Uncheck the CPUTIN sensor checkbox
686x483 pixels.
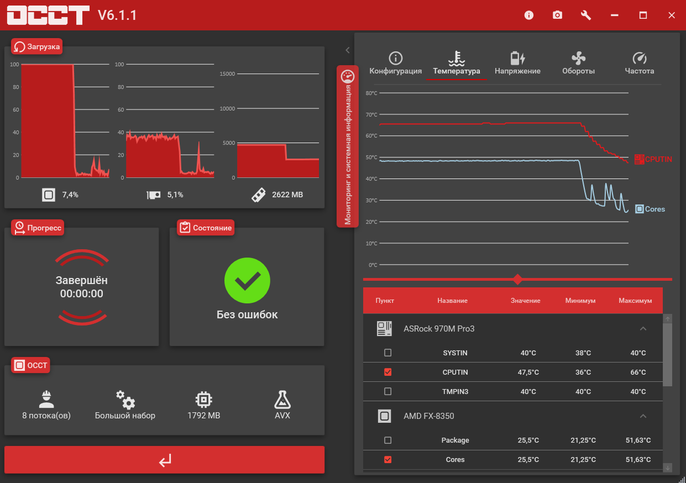[387, 372]
